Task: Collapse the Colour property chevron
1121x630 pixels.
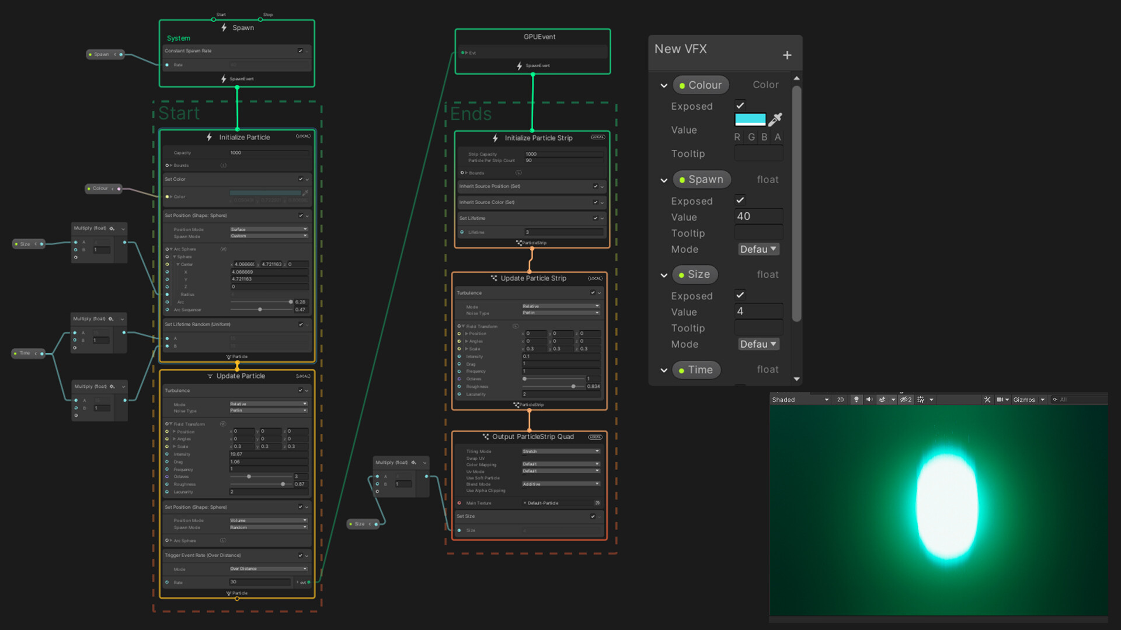Action: 664,85
